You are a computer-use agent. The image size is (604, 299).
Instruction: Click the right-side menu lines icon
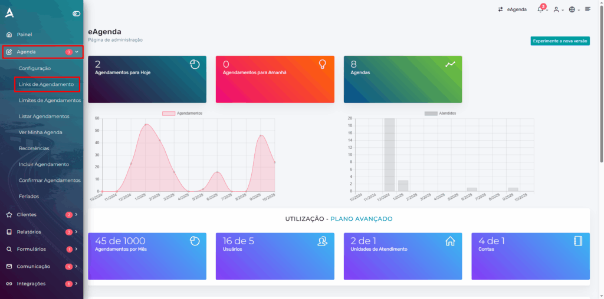tap(587, 9)
